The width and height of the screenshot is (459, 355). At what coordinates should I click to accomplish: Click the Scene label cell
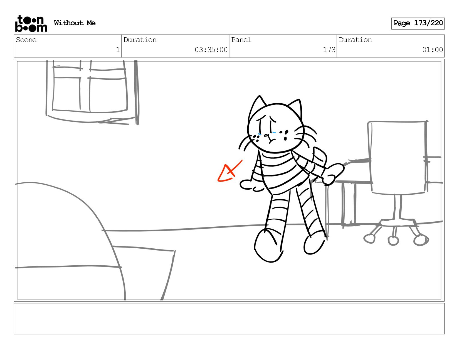pos(68,46)
